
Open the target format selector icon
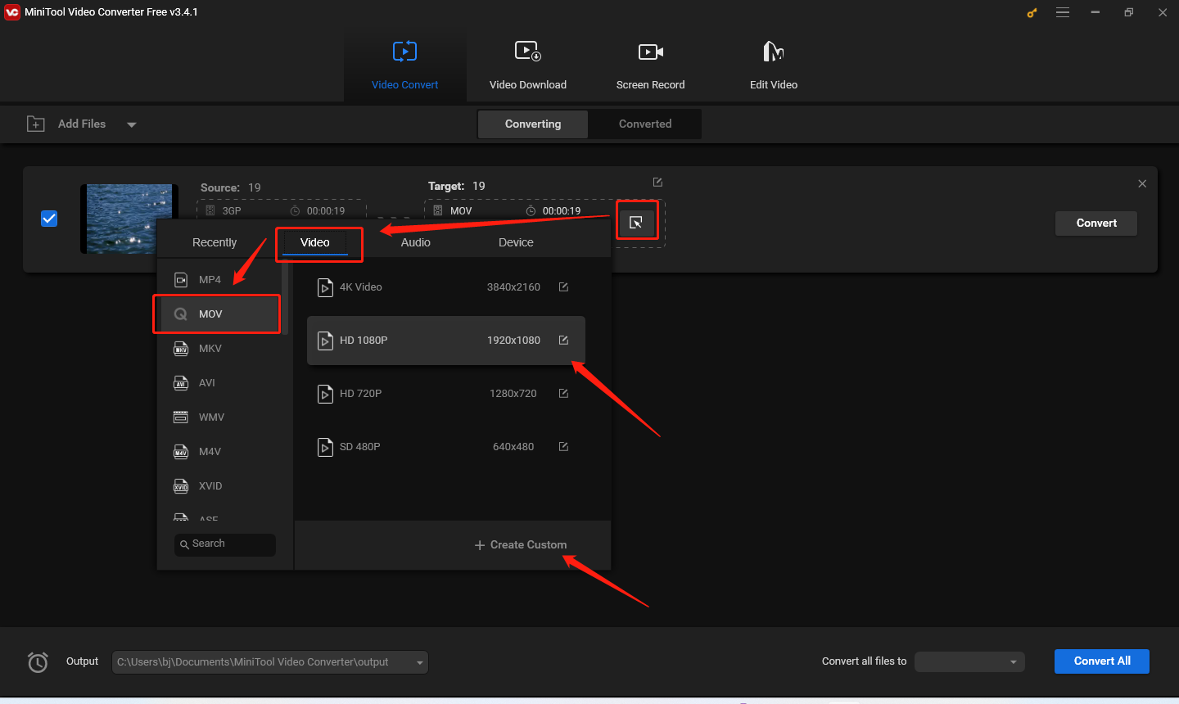click(x=636, y=222)
